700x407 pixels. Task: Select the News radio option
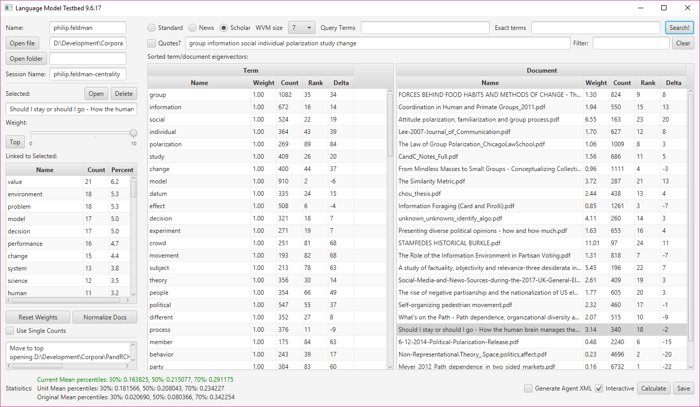[x=192, y=28]
